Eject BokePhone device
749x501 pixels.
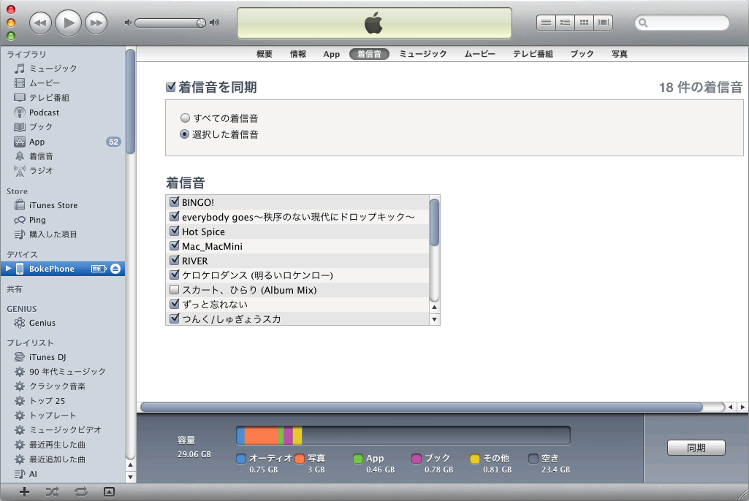115,269
